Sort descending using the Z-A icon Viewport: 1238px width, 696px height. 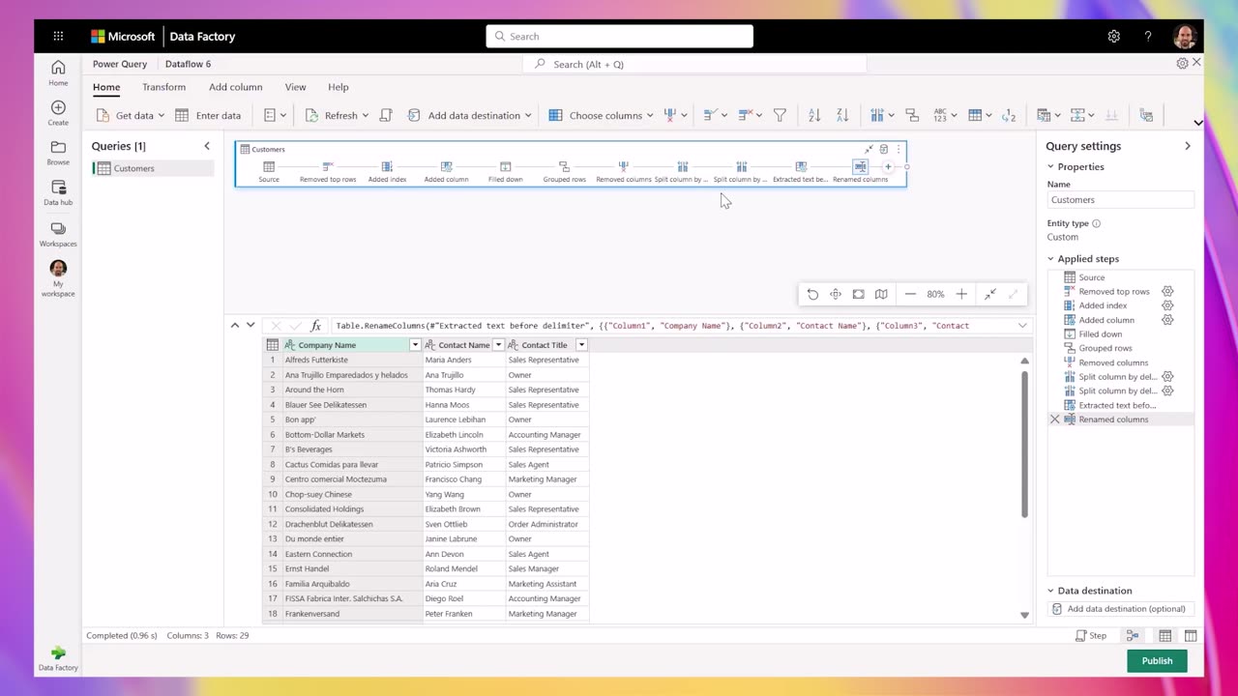coord(842,115)
